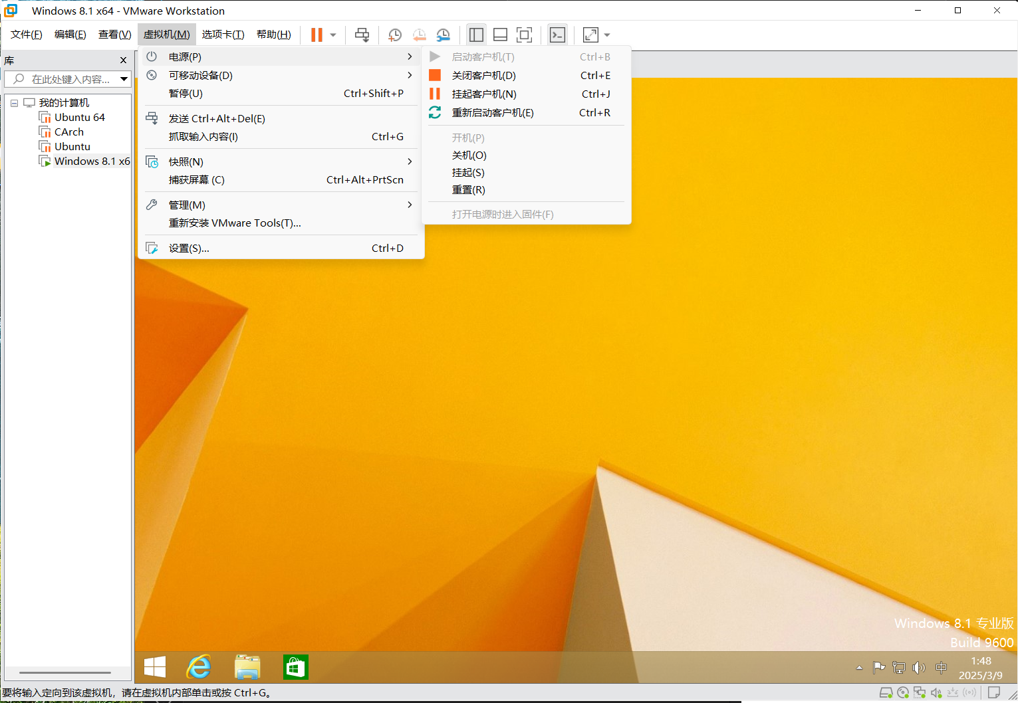Click the network adapter status bar icon
Screen dimensions: 1018x703
(920, 693)
